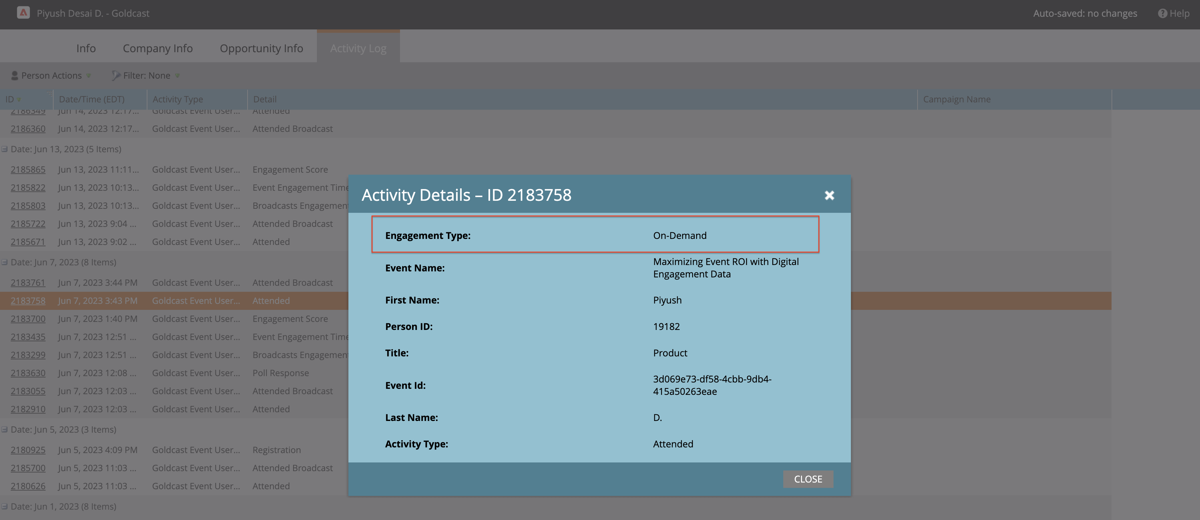Open activity ID 2186360 link

click(28, 129)
